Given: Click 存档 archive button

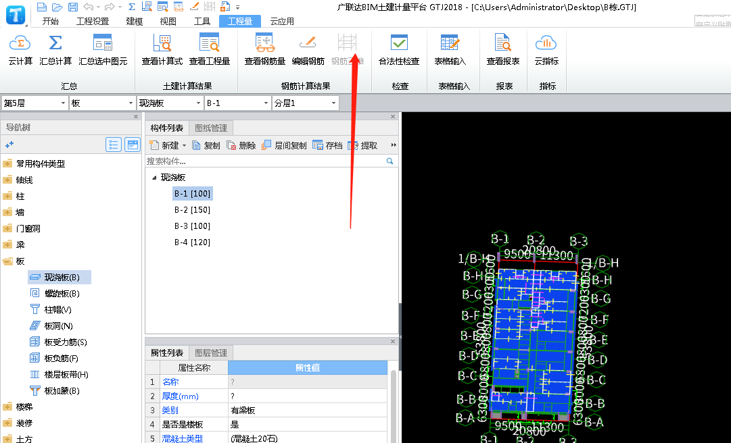Looking at the screenshot, I should pyautogui.click(x=327, y=146).
